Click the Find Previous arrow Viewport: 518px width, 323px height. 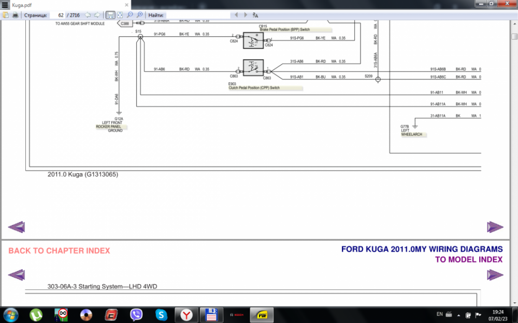coord(236,15)
